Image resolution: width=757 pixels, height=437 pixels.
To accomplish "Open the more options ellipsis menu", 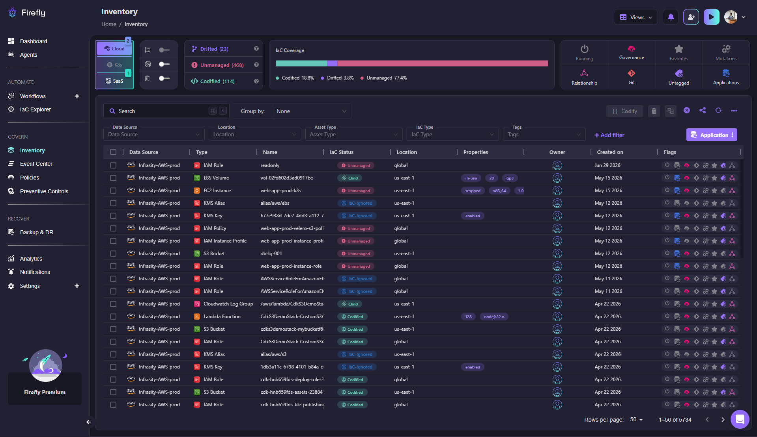I will click(734, 111).
